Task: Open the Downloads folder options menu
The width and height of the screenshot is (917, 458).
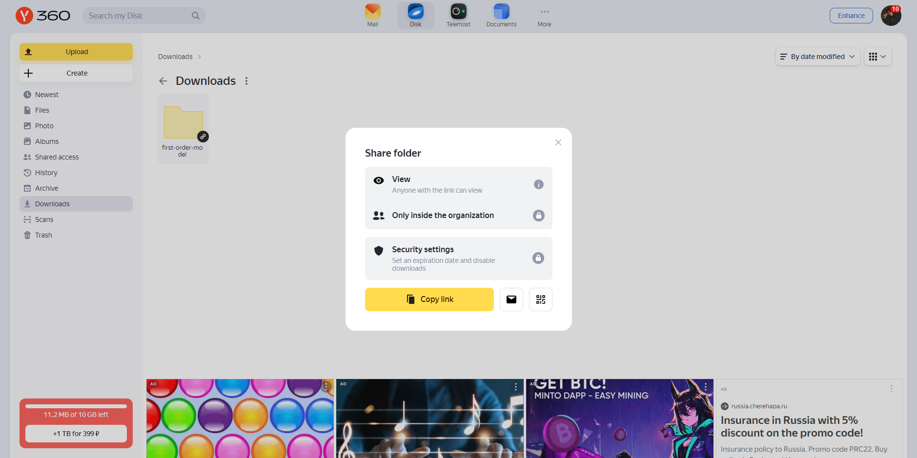Action: click(246, 81)
